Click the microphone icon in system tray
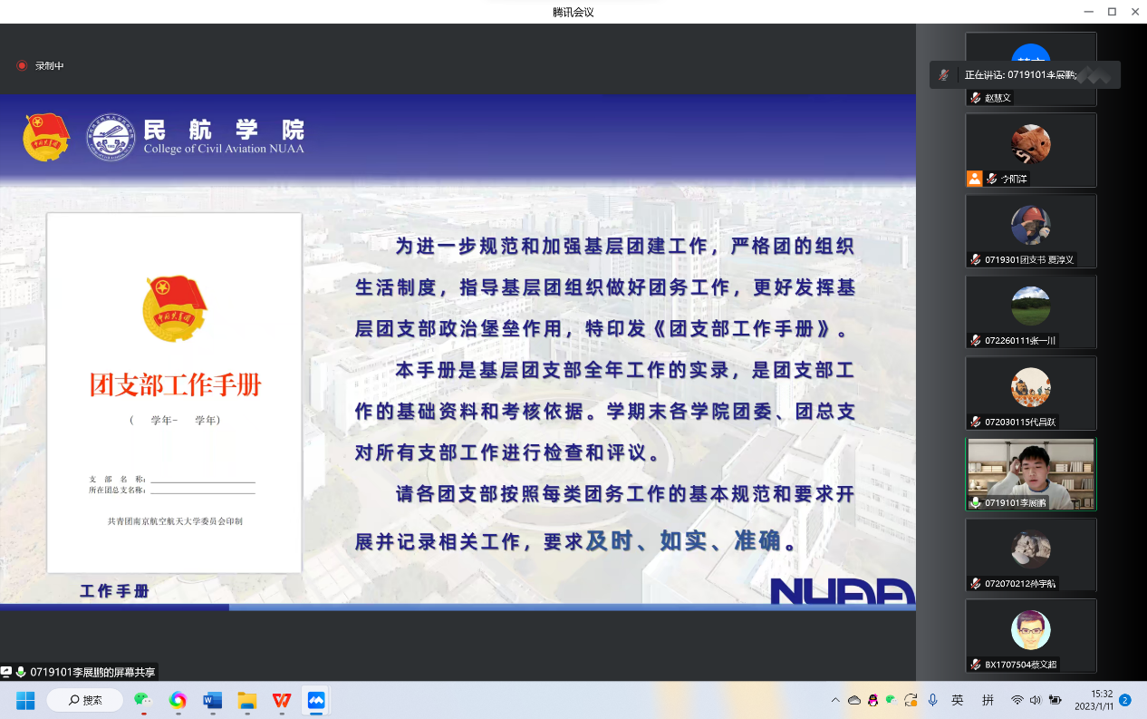 [x=932, y=700]
